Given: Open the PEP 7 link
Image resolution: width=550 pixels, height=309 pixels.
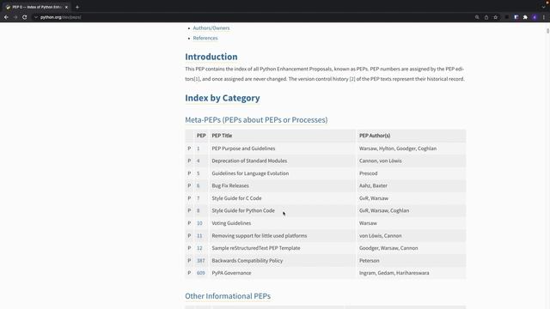Looking at the screenshot, I should click(x=199, y=198).
